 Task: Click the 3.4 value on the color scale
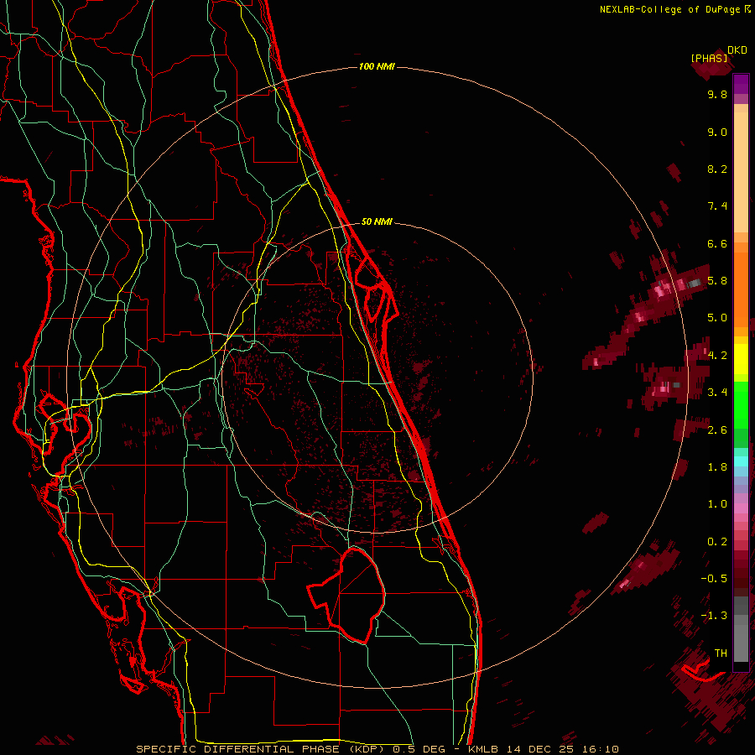point(717,393)
